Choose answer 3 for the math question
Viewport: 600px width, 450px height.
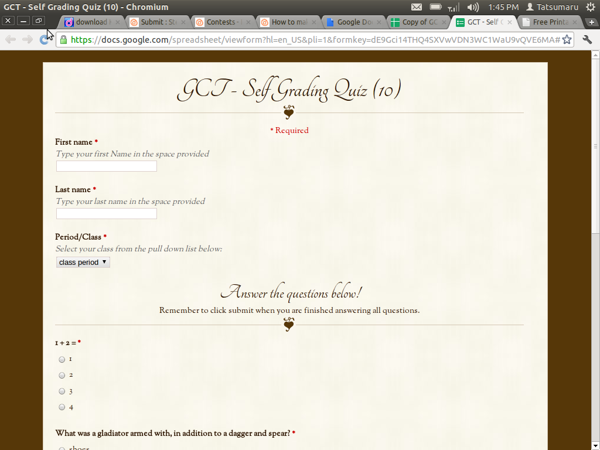click(62, 391)
